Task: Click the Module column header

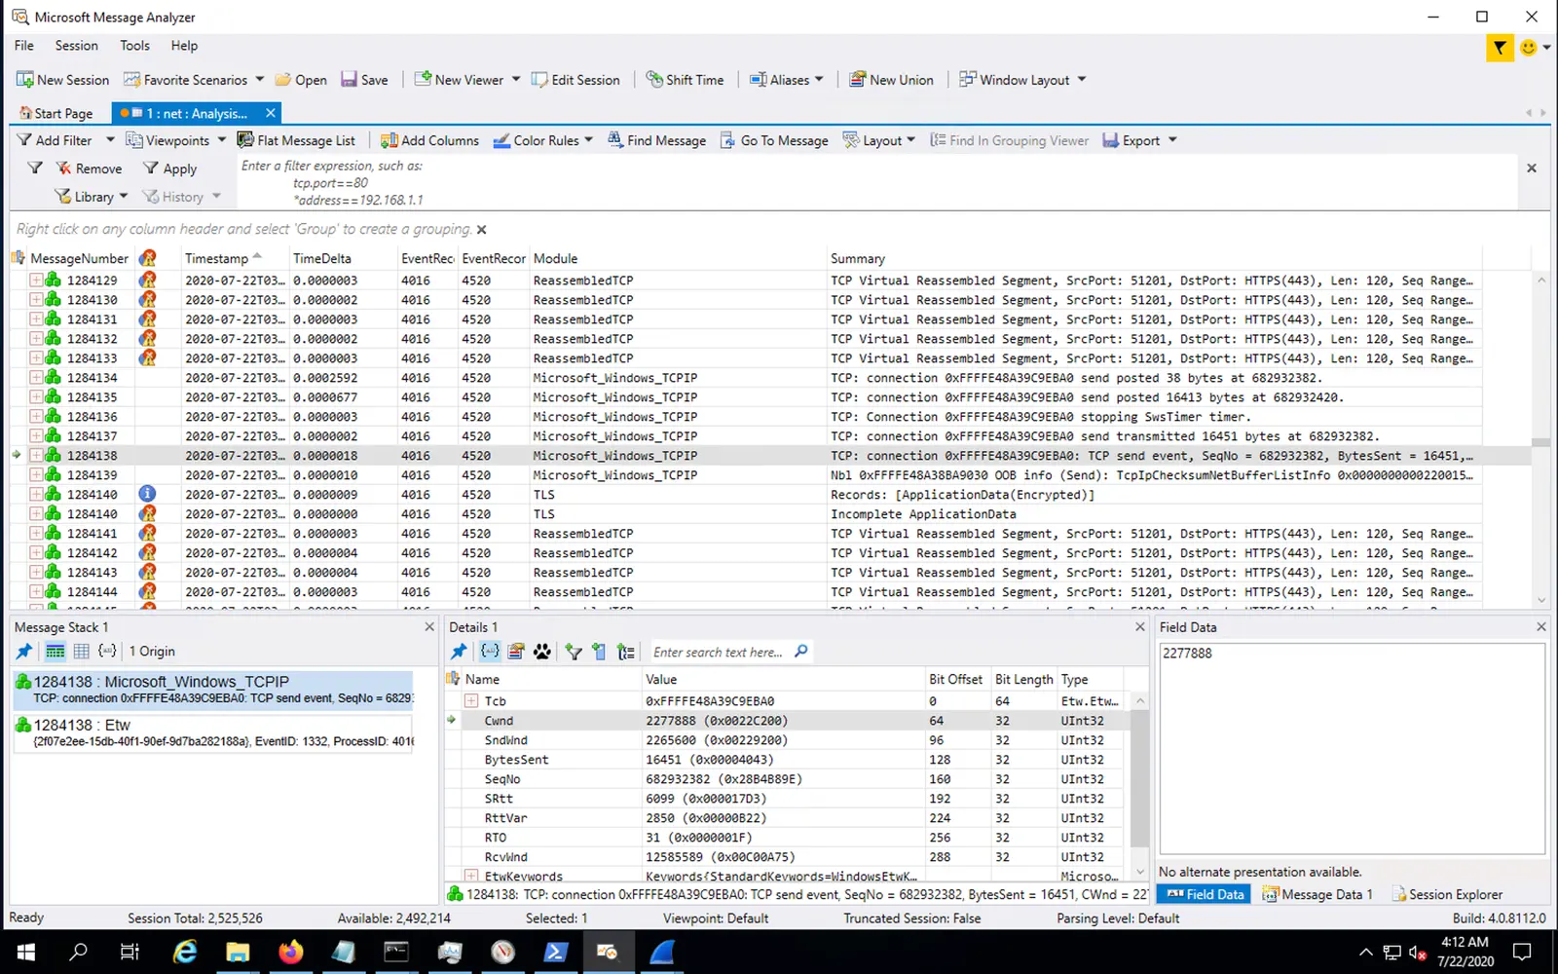Action: point(556,258)
